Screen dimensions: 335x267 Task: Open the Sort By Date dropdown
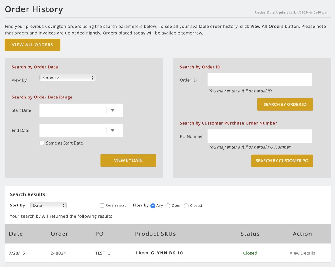click(48, 205)
